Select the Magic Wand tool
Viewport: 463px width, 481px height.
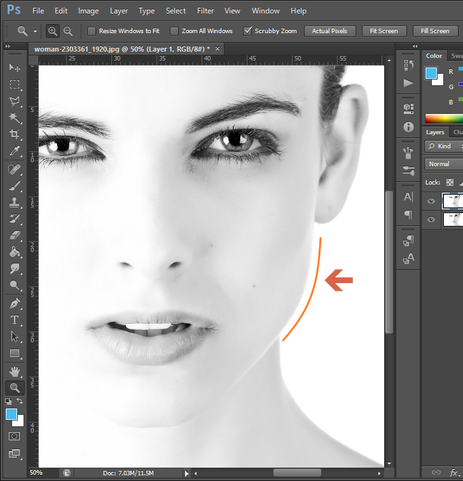coord(15,118)
